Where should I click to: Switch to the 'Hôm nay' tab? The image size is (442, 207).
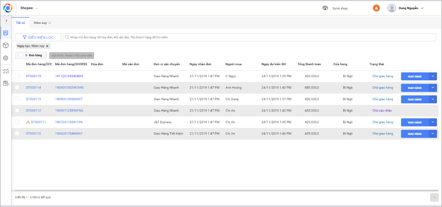(x=40, y=23)
